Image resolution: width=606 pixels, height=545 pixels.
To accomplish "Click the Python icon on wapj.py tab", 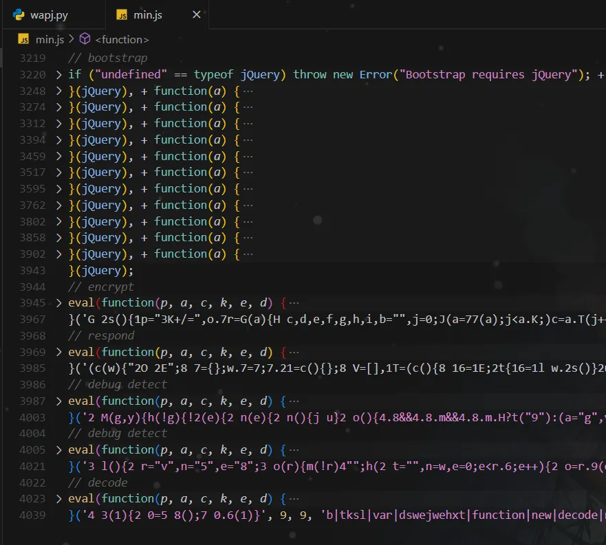I will (x=19, y=14).
